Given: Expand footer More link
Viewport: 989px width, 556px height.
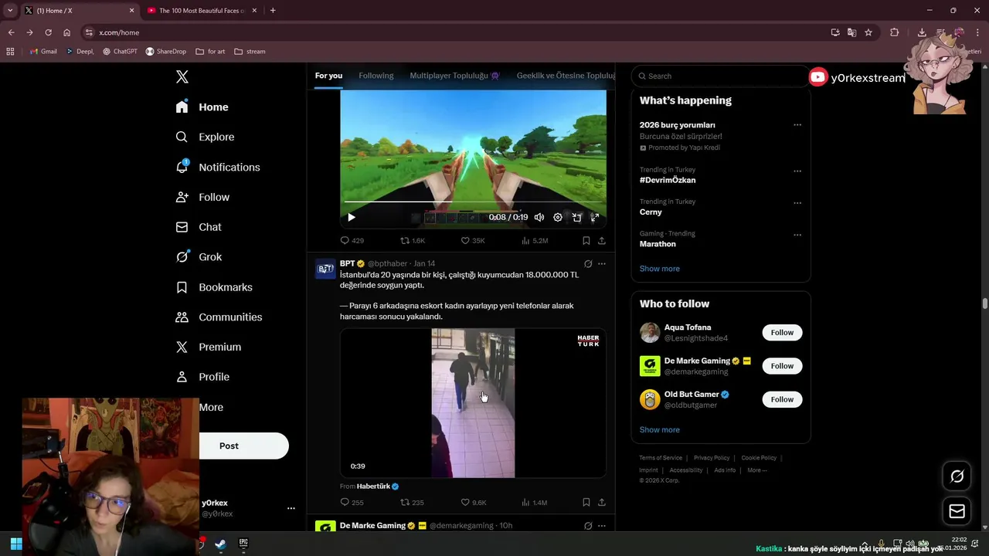Looking at the screenshot, I should [756, 470].
